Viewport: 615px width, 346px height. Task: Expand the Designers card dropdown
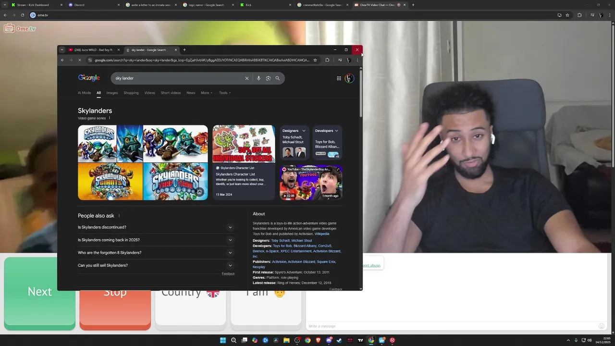tap(304, 131)
